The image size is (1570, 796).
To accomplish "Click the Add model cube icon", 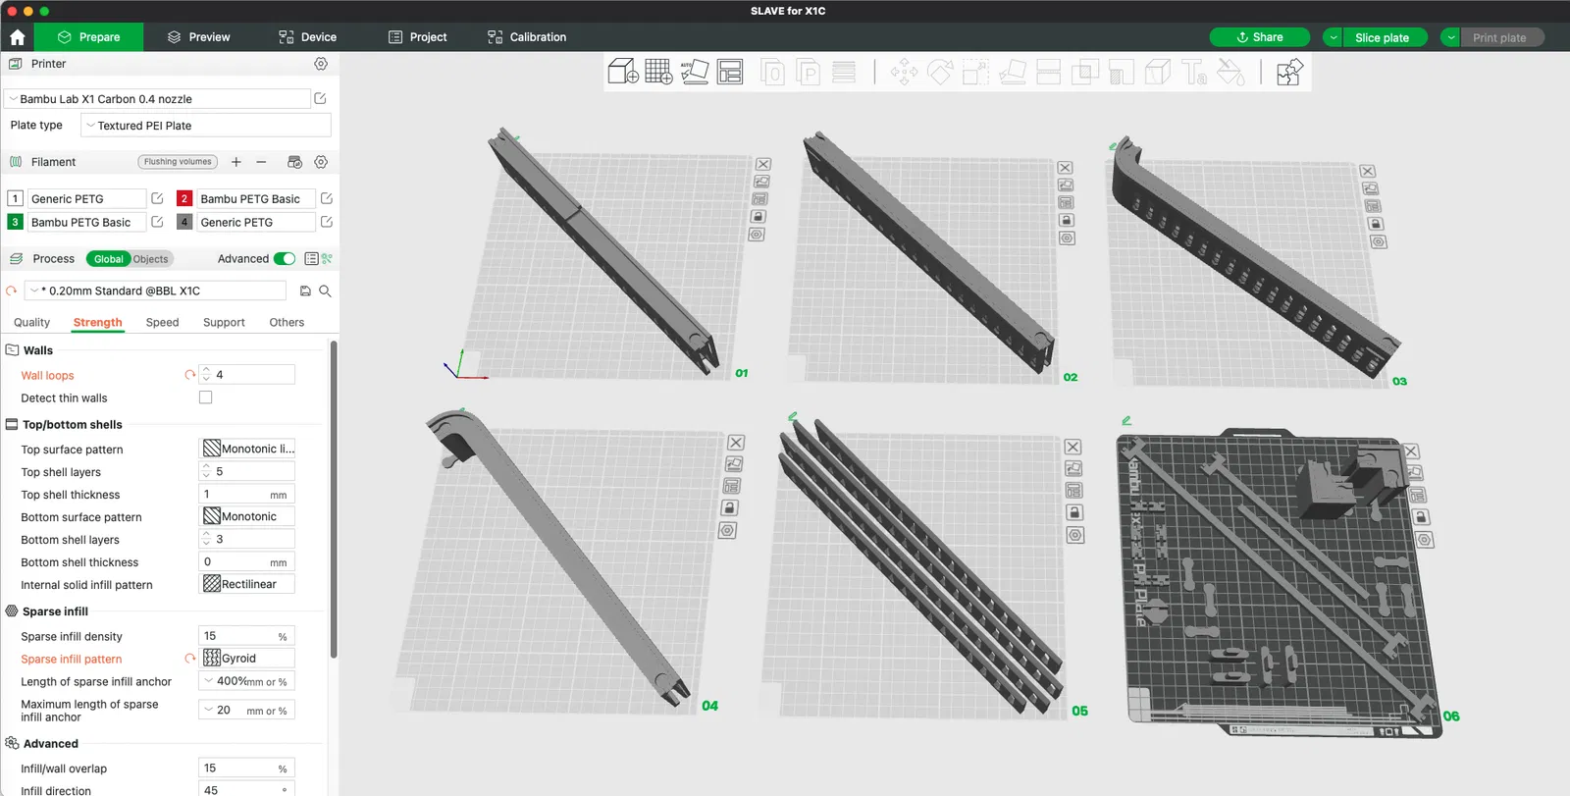I will click(623, 72).
